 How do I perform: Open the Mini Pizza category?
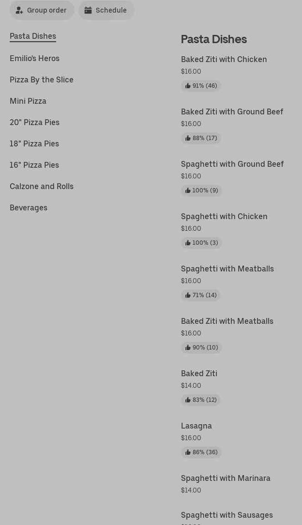(x=28, y=101)
